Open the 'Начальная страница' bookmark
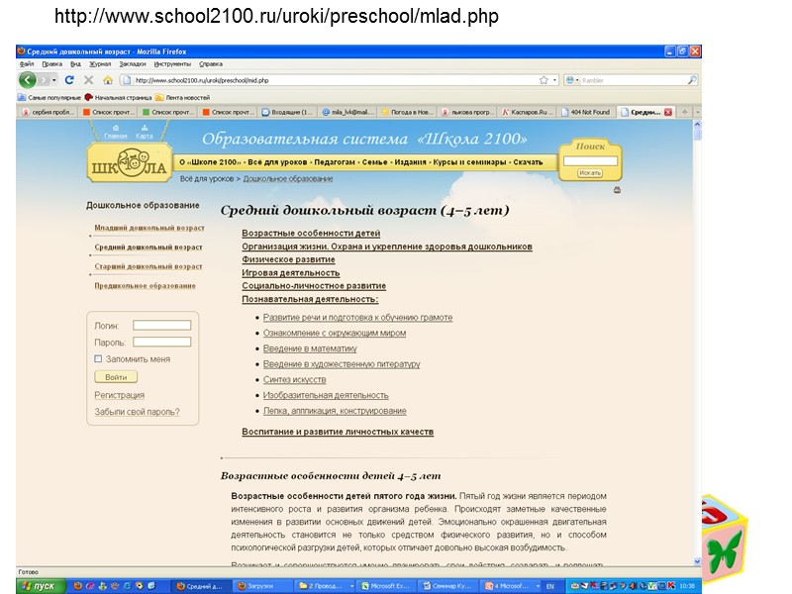 [x=118, y=97]
